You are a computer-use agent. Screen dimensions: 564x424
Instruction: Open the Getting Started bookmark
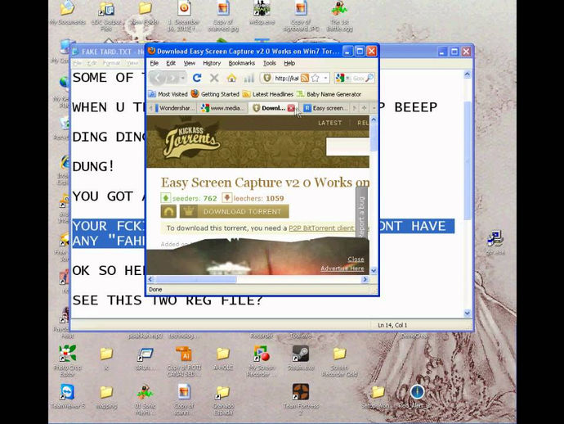tap(215, 94)
